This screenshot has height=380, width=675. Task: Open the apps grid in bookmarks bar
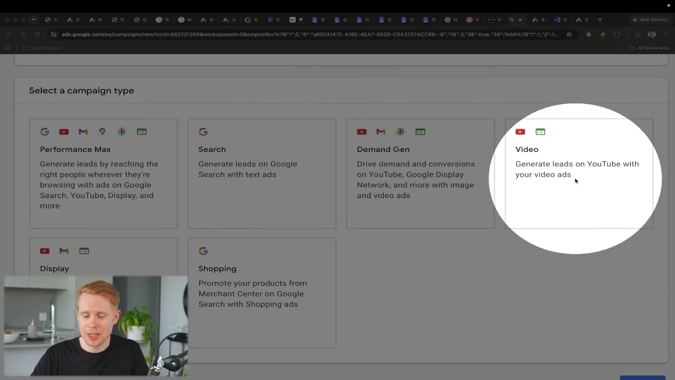pyautogui.click(x=7, y=48)
